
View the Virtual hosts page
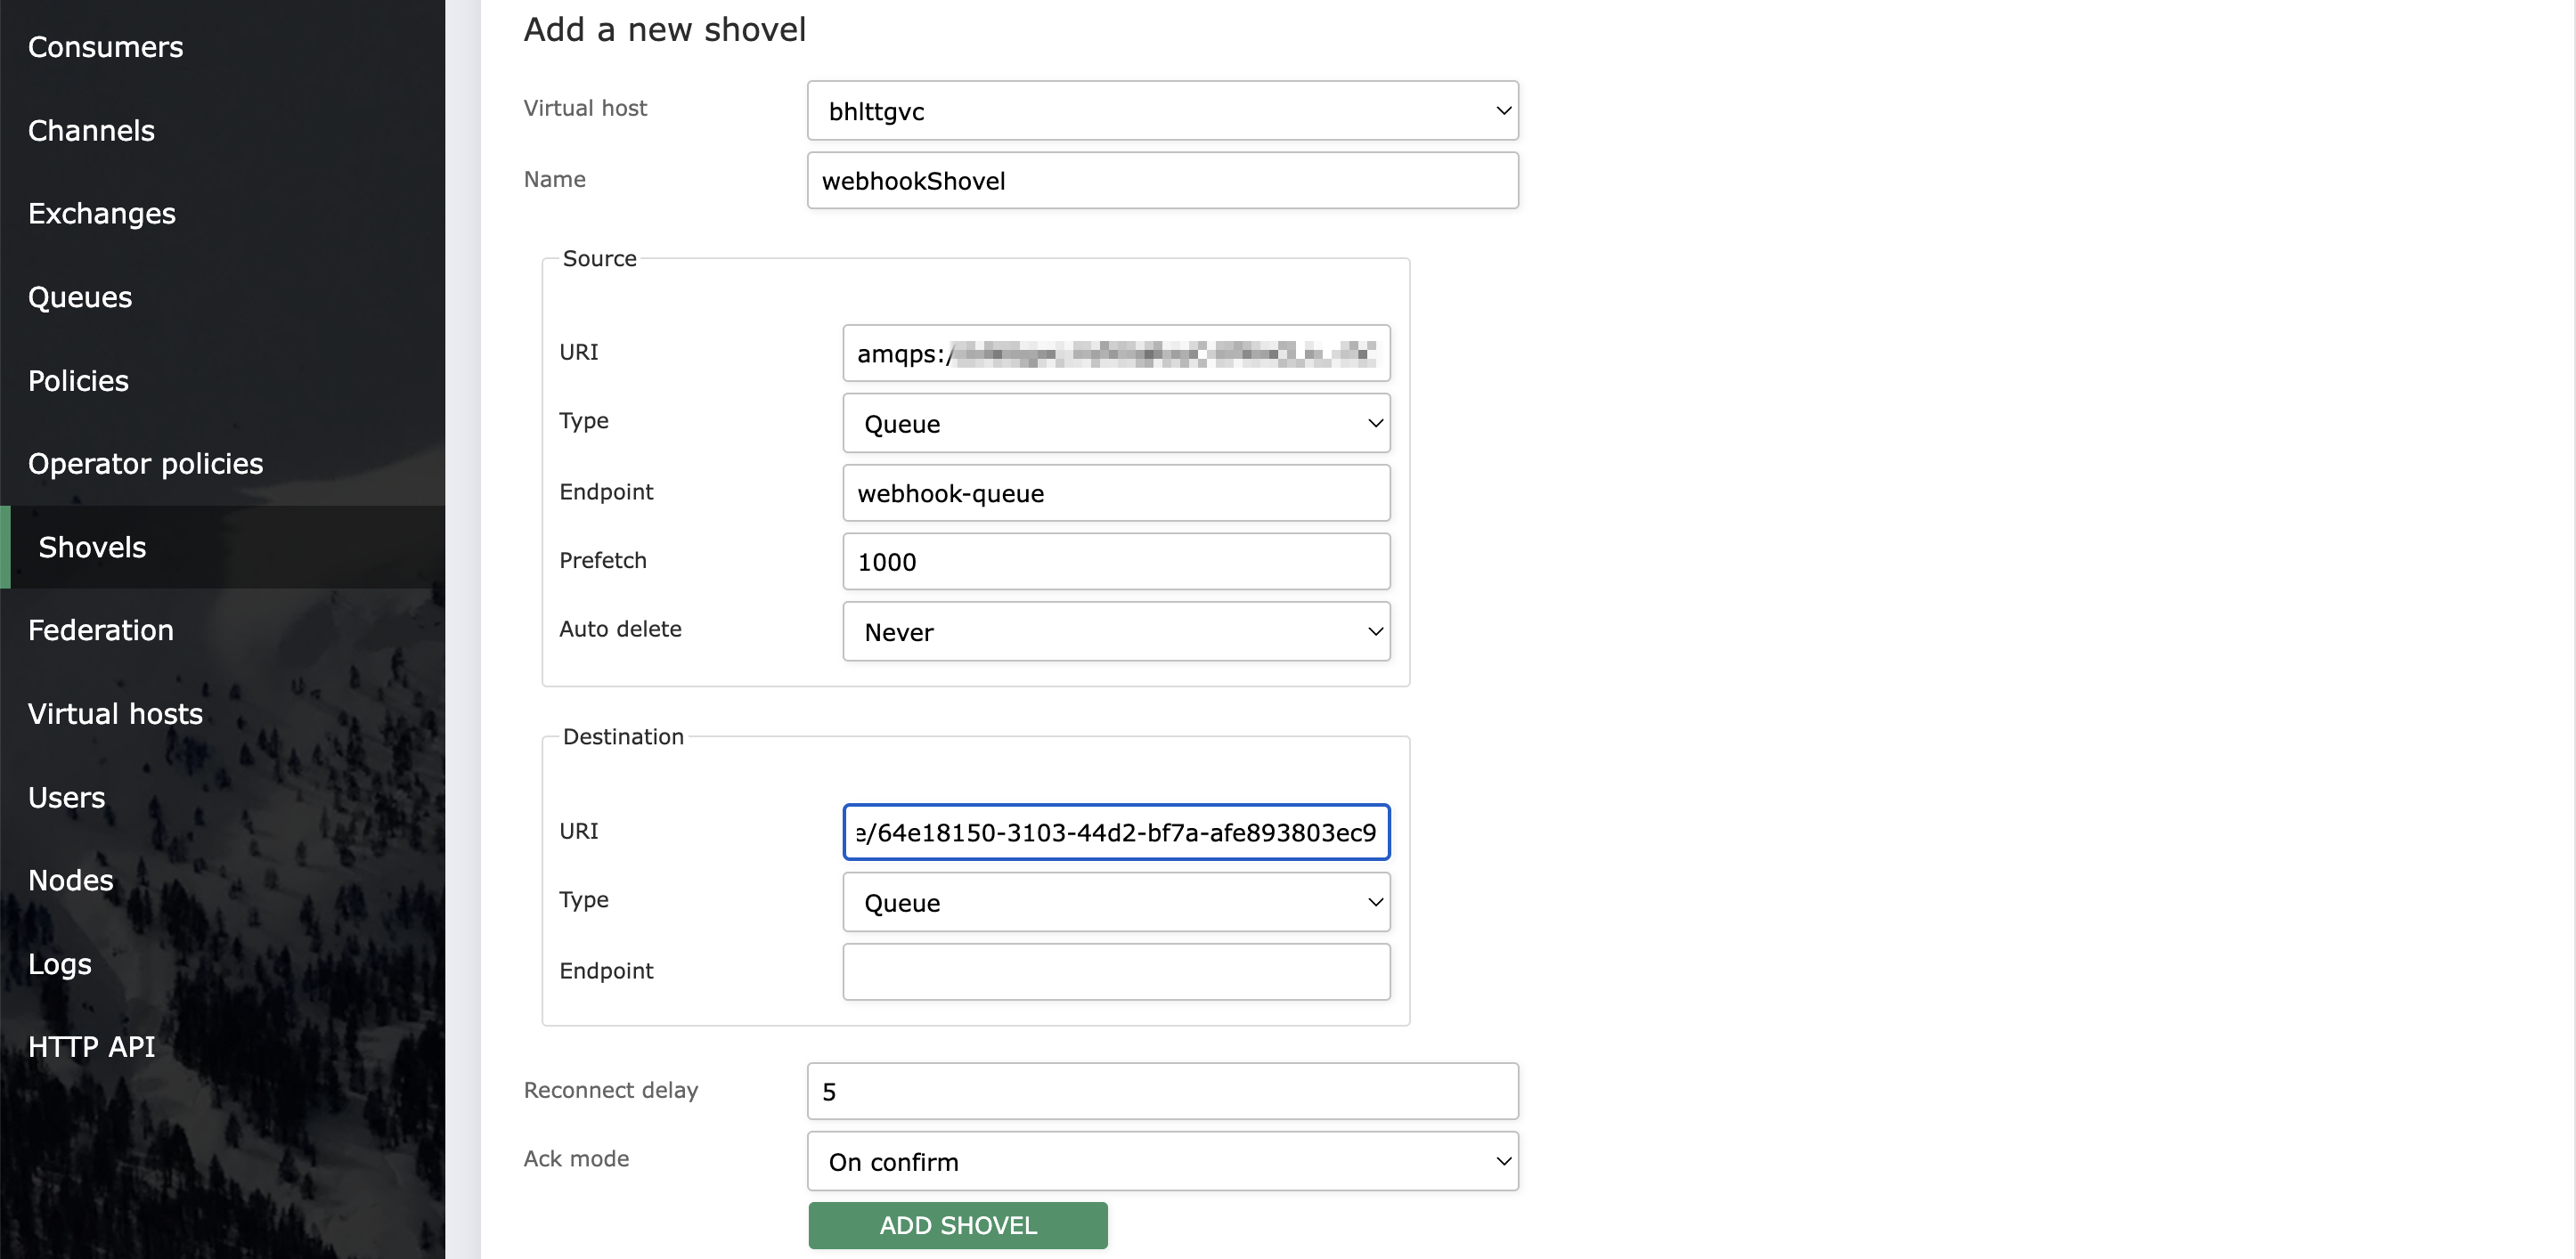114,713
